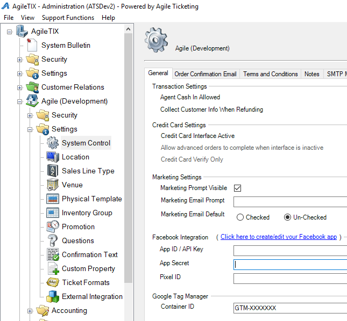Expand Security under Agile (Development)

[30, 116]
